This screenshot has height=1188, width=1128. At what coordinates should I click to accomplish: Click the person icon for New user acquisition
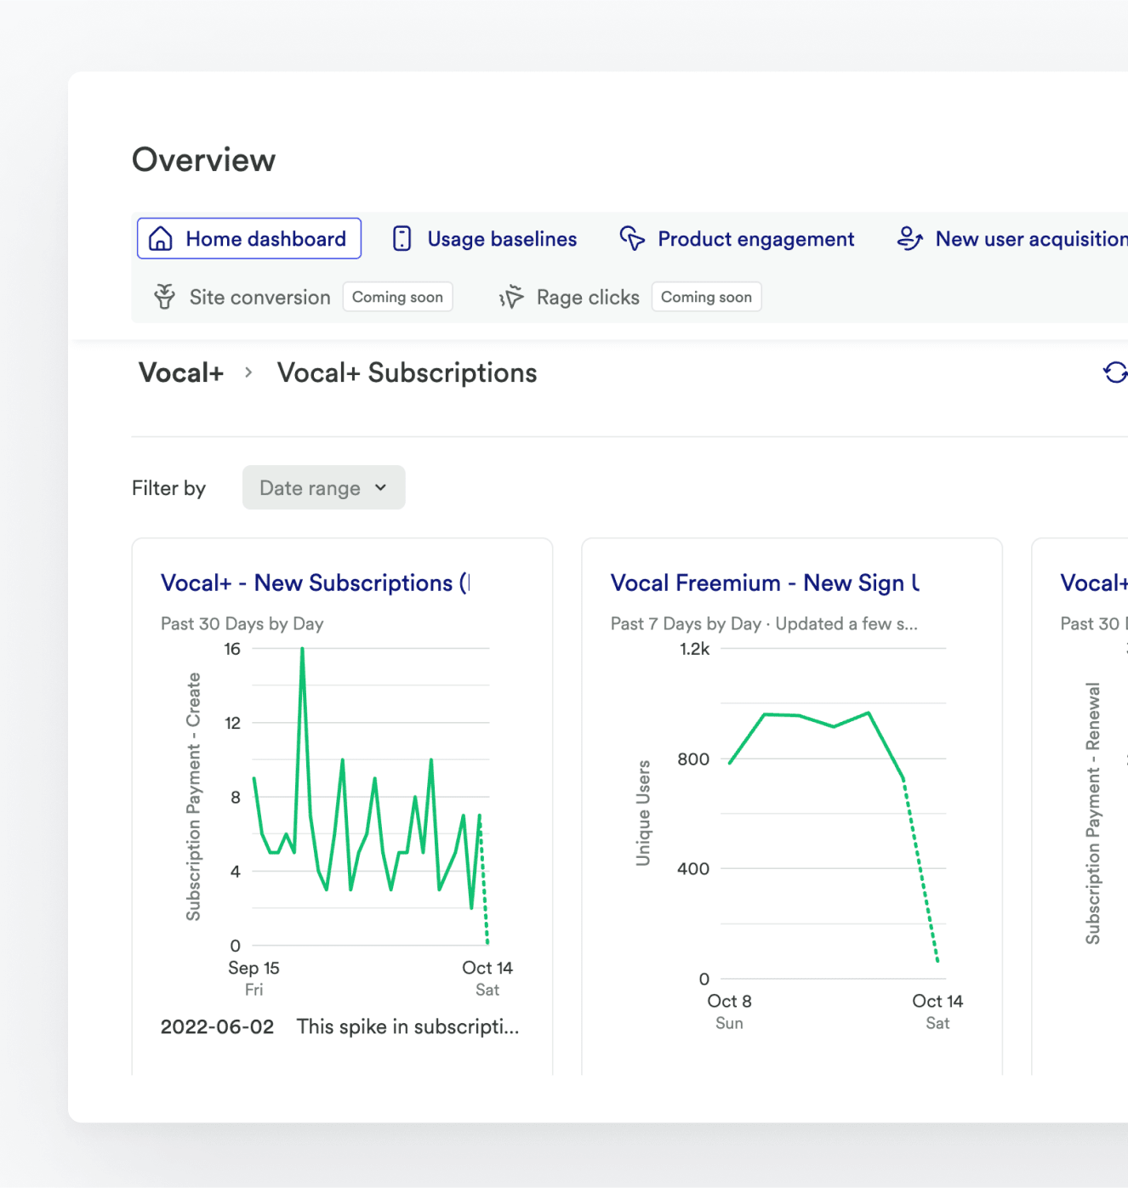[x=909, y=239]
